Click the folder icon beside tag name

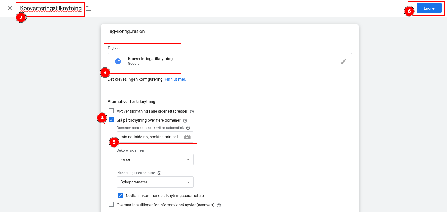click(89, 8)
